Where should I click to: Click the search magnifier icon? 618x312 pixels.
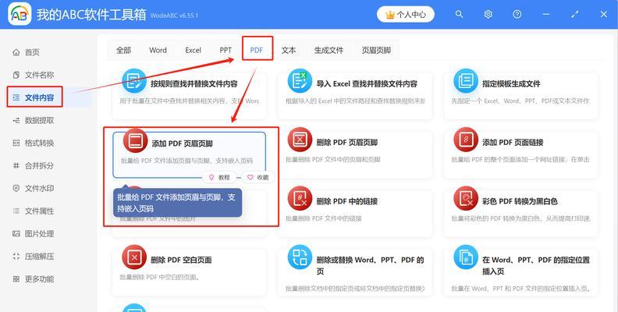point(459,14)
